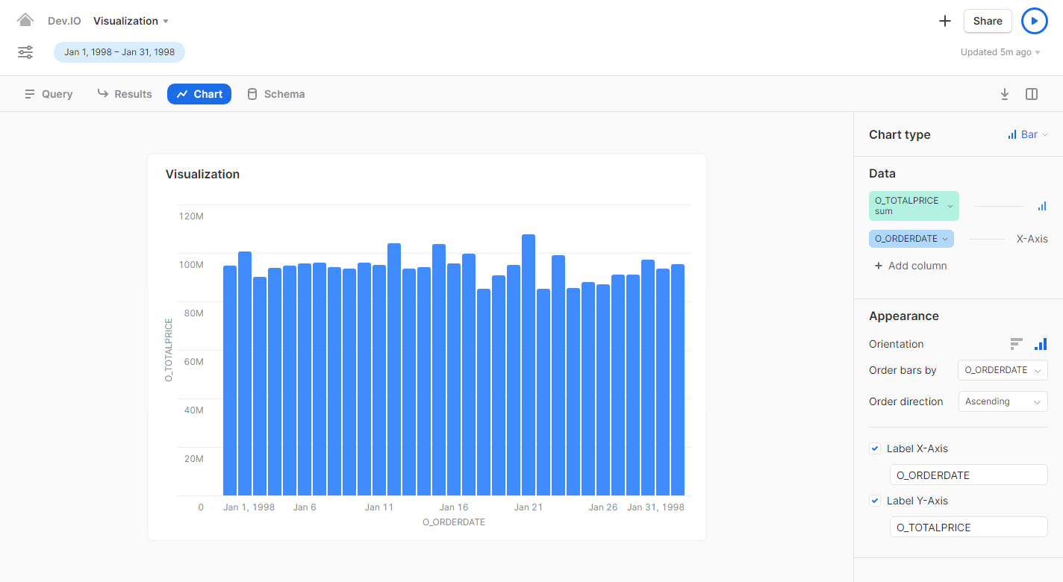The width and height of the screenshot is (1063, 582).
Task: Click the X-Axis label text field
Action: (968, 475)
